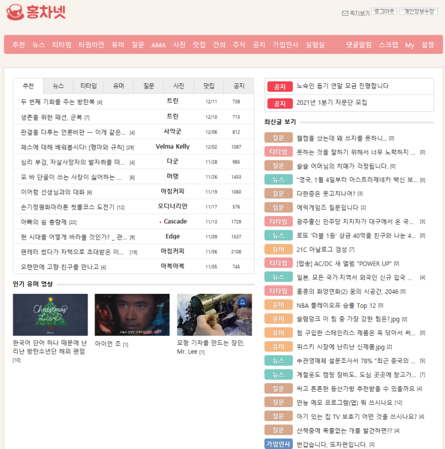The width and height of the screenshot is (445, 449).
Task: Open post 손기정평화마라톤 첫풀코스 도전기
Action: coord(67,207)
